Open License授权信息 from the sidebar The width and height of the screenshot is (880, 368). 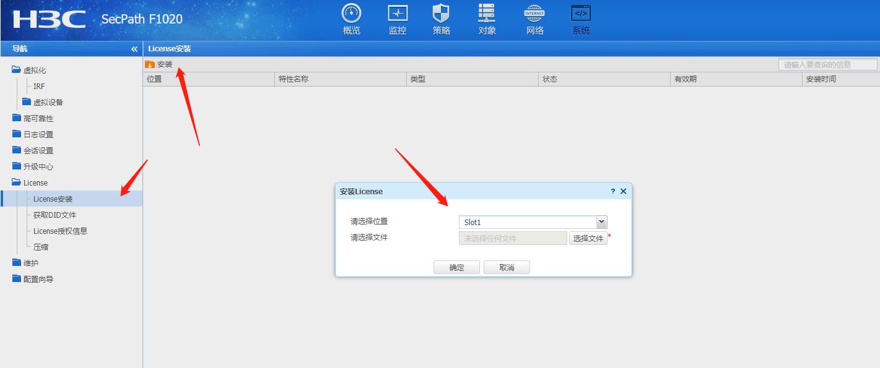tap(61, 231)
